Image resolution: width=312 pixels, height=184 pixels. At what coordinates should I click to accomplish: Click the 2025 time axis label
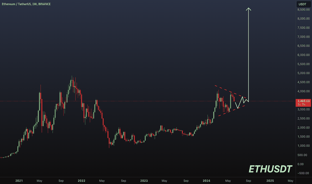tap(270, 181)
